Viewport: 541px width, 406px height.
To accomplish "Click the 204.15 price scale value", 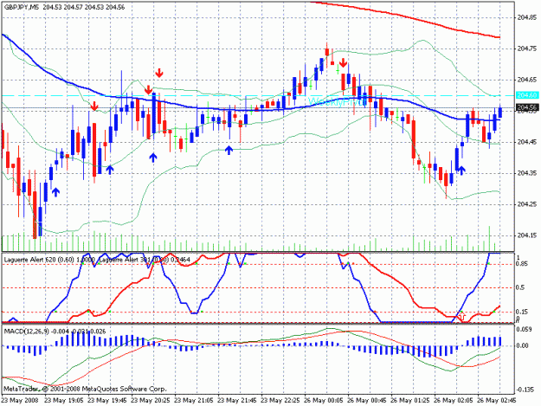I will (527, 235).
